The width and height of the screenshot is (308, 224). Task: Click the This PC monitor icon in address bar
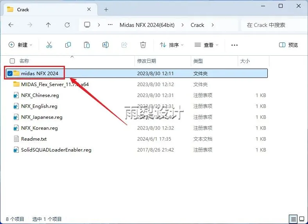[x=87, y=25]
